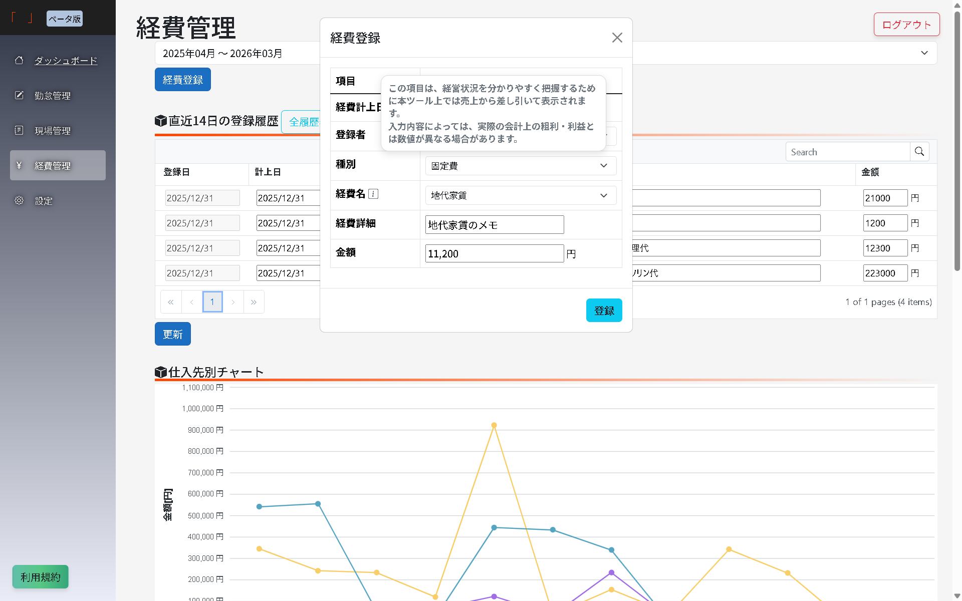Viewport: 962px width, 601px height.
Task: Click the yen icon beside 経費管理
Action: pos(19,165)
